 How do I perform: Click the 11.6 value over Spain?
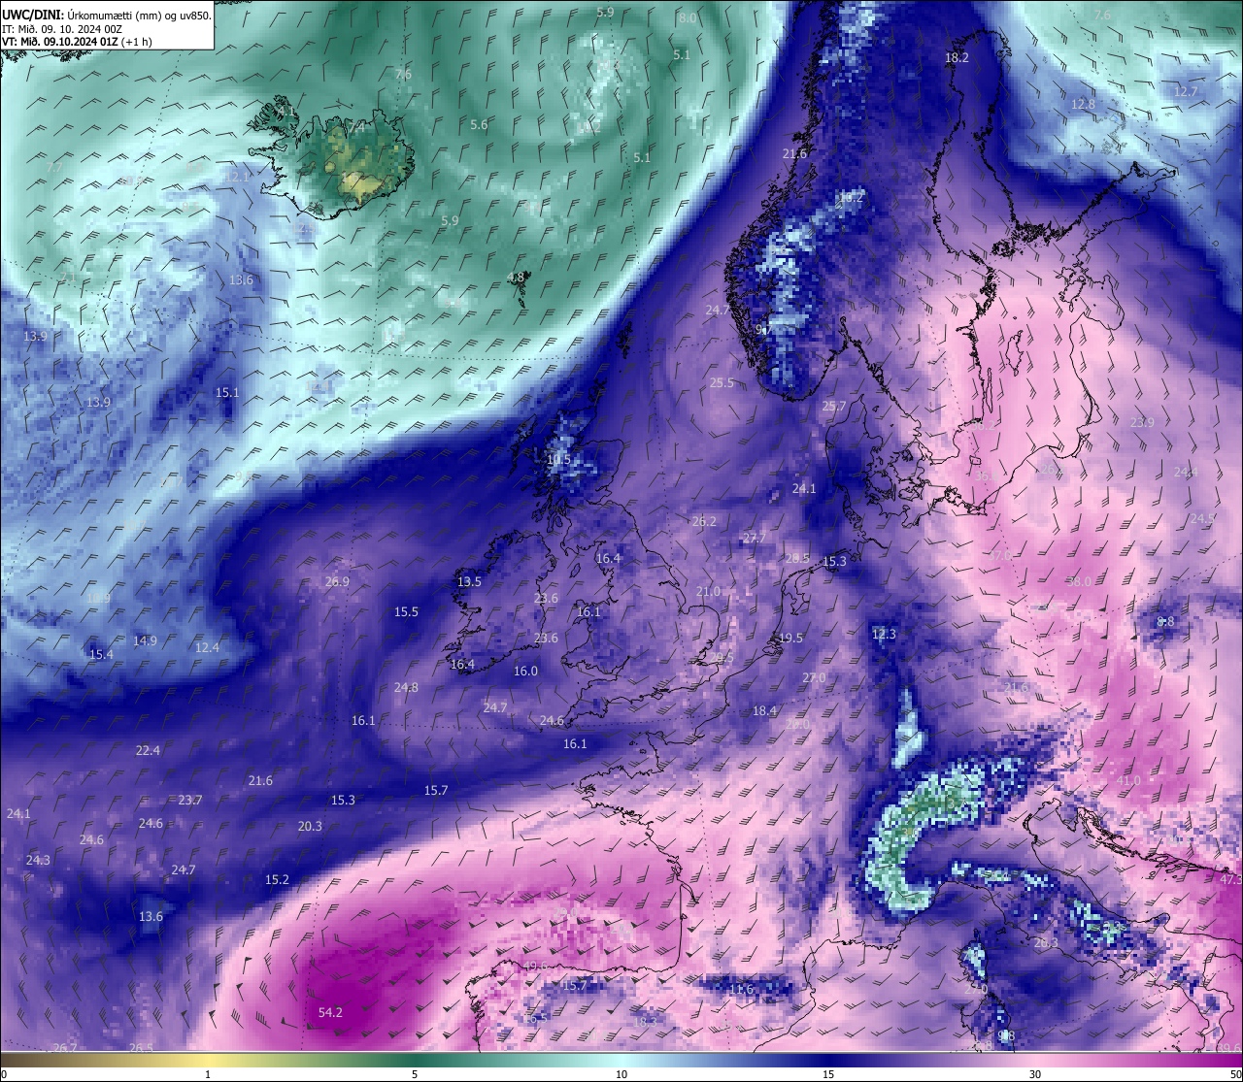(741, 989)
